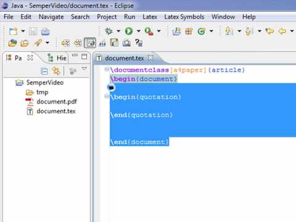The width and height of the screenshot is (296, 222).
Task: Click the Open Type icon in second toolbar row
Action: point(12,43)
